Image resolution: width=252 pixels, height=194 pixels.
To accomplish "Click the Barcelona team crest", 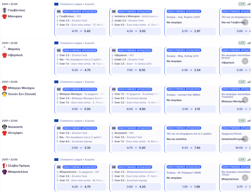I will coord(5,172).
